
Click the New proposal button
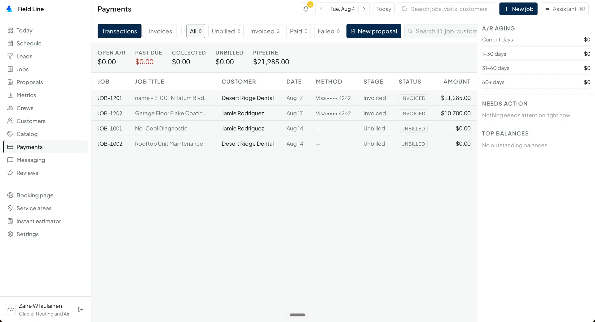pyautogui.click(x=374, y=31)
